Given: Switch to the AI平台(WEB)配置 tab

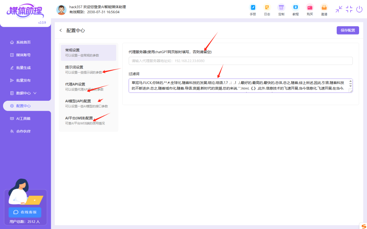Looking at the screenshot, I should tap(88, 121).
